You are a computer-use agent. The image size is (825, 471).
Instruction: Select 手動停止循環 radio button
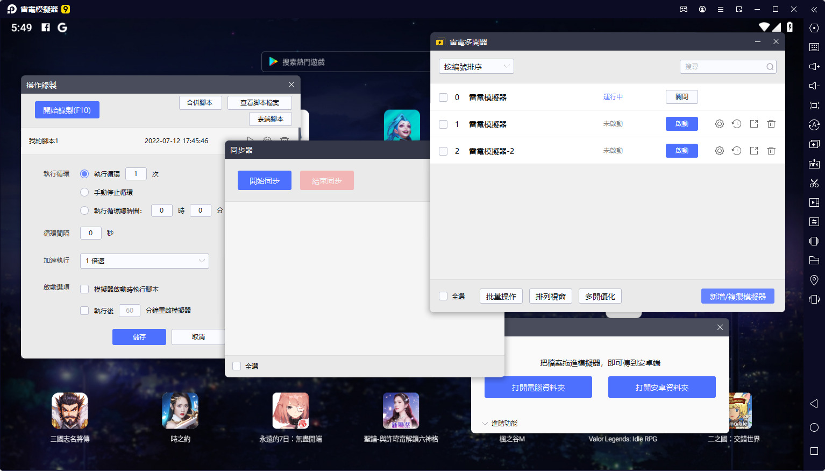[x=84, y=192]
